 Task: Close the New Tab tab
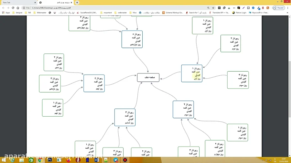coord(35,3)
